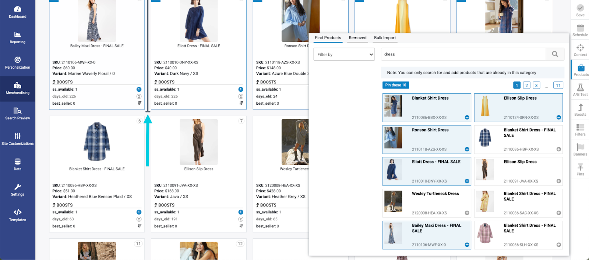
Task: Click ss_available boost badge 1 on Bailey Maxi card
Action: tap(139, 89)
